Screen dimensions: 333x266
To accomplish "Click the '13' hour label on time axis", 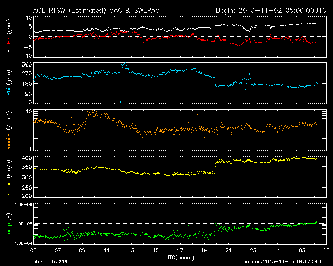I will click(131, 250).
